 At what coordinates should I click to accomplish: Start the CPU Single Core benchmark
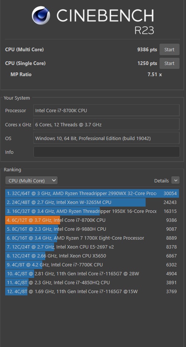click(169, 63)
